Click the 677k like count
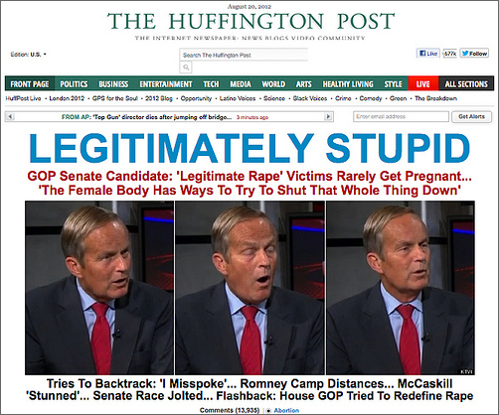499x415 pixels. click(449, 54)
